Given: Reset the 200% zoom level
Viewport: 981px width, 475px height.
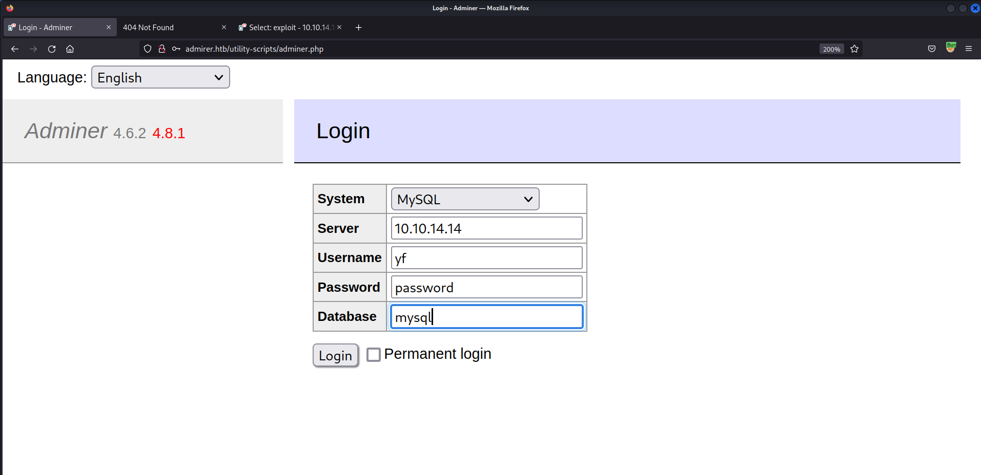Looking at the screenshot, I should [x=831, y=49].
